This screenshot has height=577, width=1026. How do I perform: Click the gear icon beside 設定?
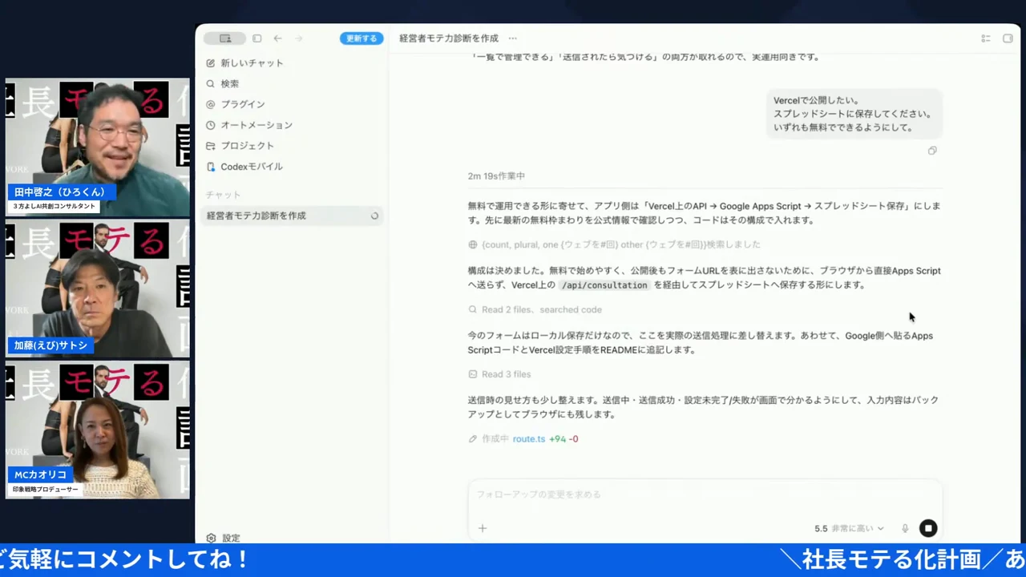pos(211,539)
